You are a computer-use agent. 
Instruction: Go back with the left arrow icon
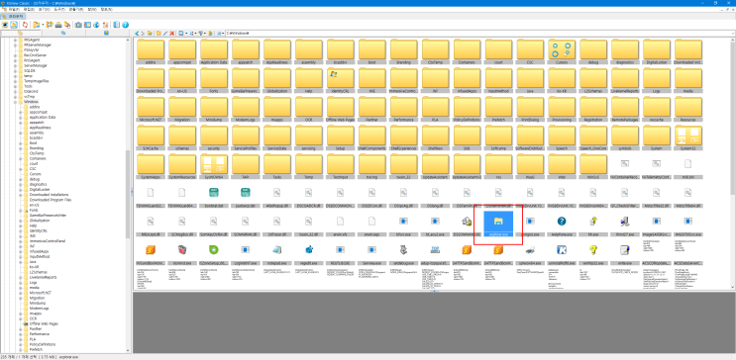click(x=137, y=34)
